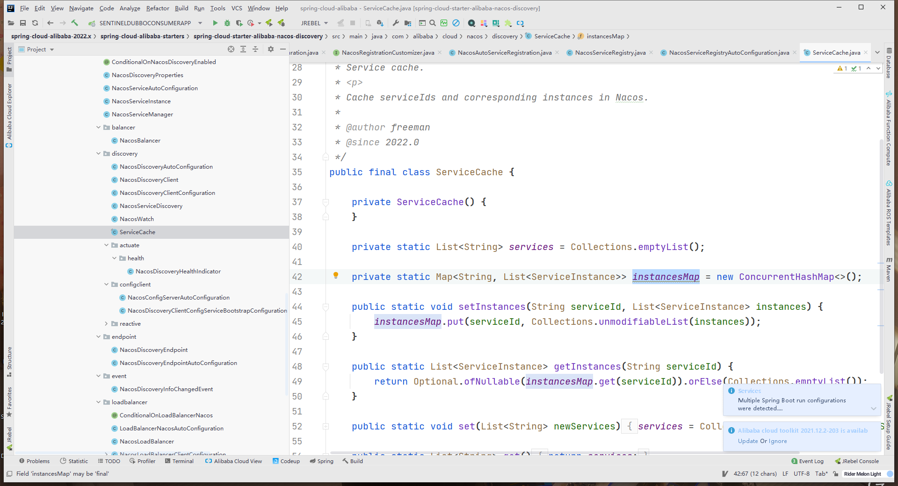Switch to NacosServiceRegistry.java tab
The image size is (898, 486).
[x=610, y=52]
